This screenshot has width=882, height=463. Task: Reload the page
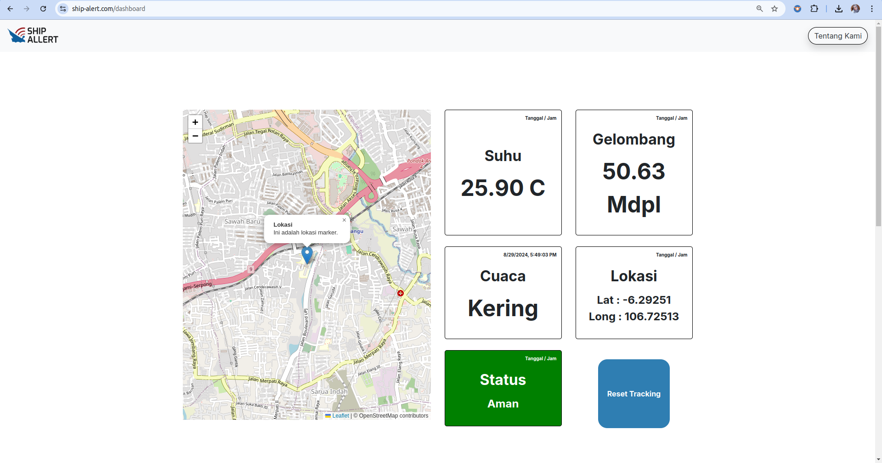[x=43, y=9]
